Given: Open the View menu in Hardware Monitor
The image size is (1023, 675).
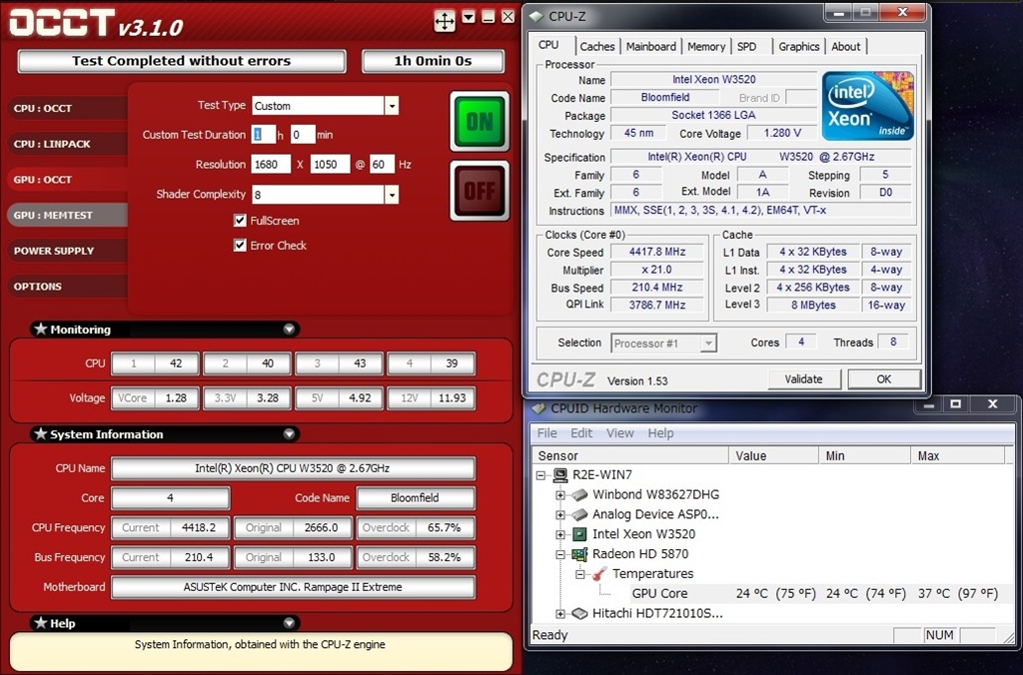Looking at the screenshot, I should click(619, 433).
